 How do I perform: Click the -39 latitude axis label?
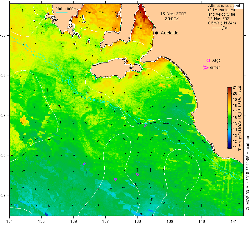point(3,196)
